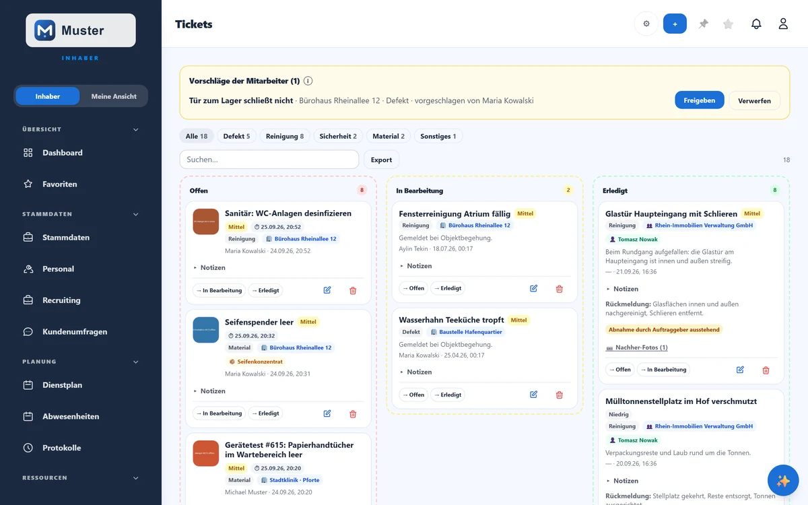Viewport: 808px width, 505px height.
Task: Delete the Sanitär WC-Anlagen ticket
Action: click(x=353, y=290)
